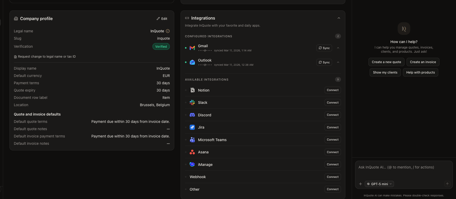Viewport: 456px width, 199px height.
Task: Click the Microsoft Teams logo icon
Action: point(192,140)
